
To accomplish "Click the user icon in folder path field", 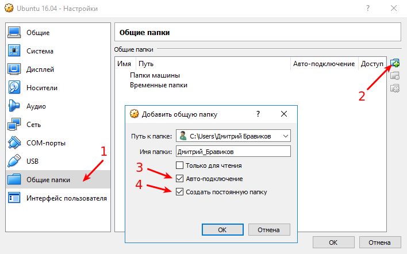I will [183, 136].
